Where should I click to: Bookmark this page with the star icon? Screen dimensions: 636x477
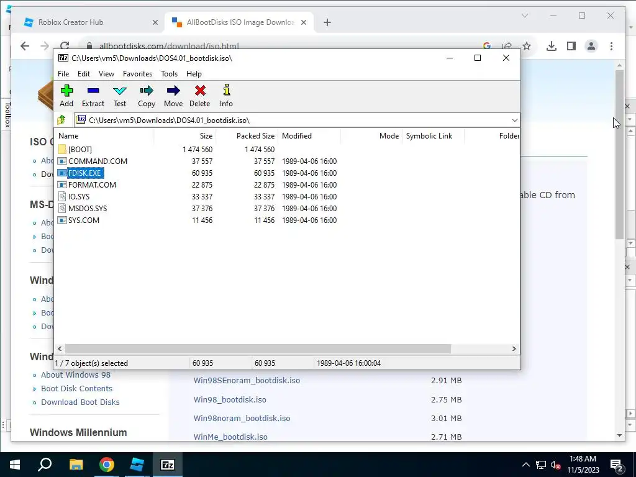527,46
